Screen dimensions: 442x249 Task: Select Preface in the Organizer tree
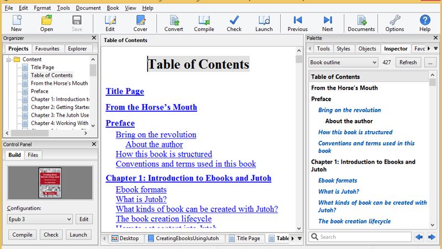[39, 91]
